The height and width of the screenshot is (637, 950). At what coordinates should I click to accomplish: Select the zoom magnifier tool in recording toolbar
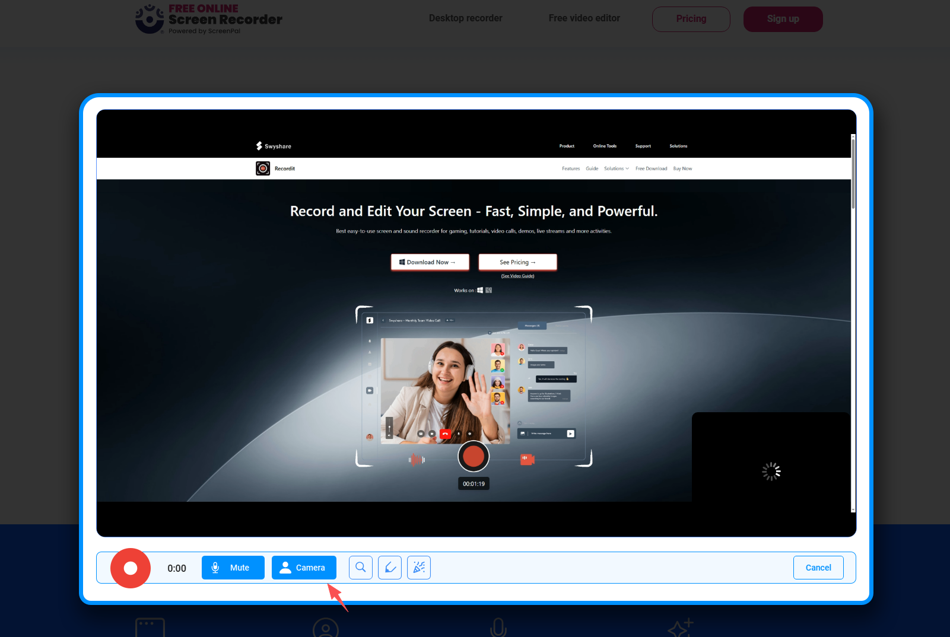(360, 568)
